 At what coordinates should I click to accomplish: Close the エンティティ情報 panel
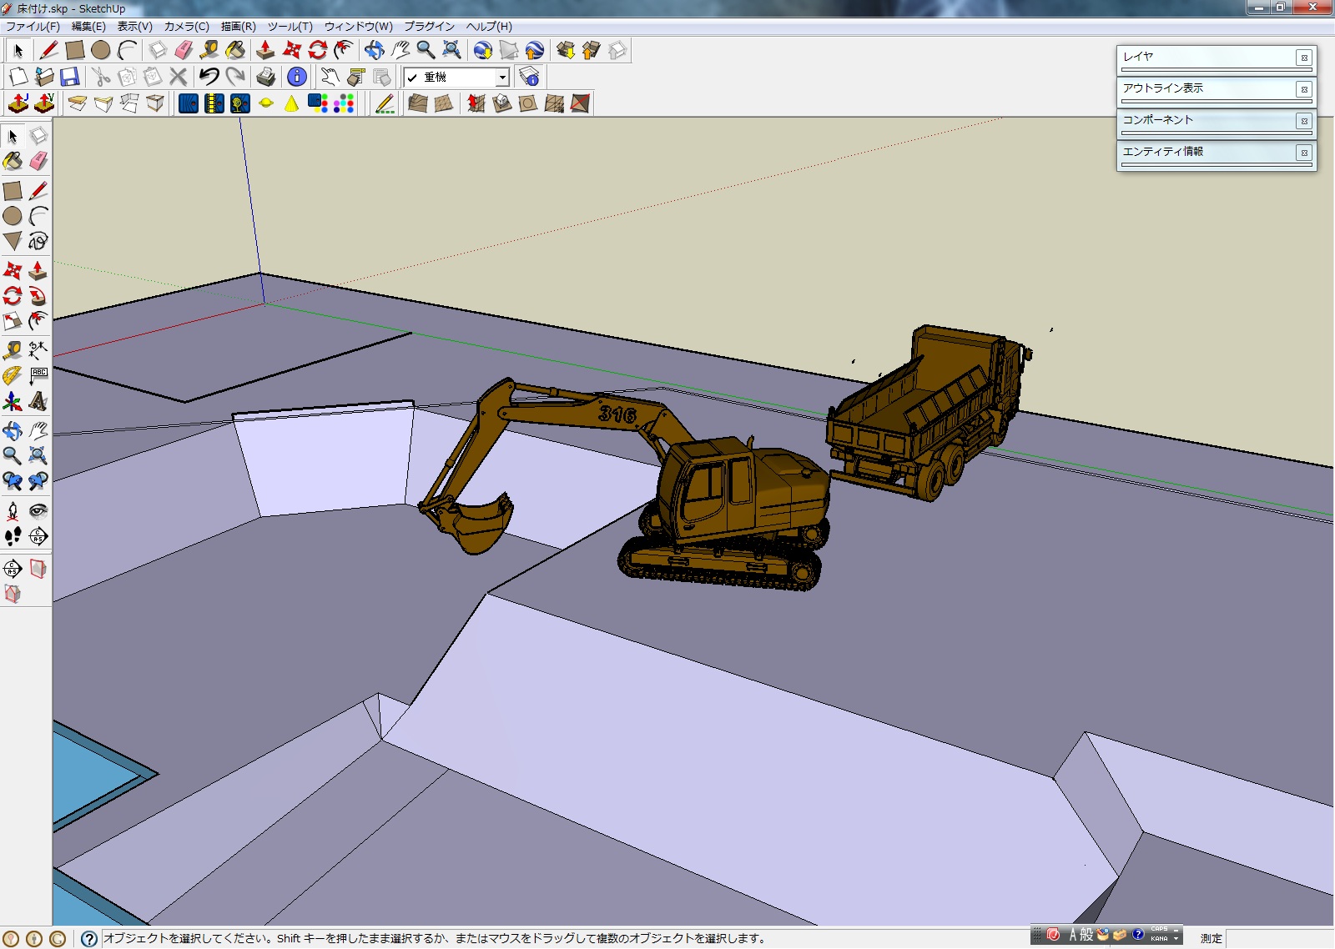click(1304, 153)
